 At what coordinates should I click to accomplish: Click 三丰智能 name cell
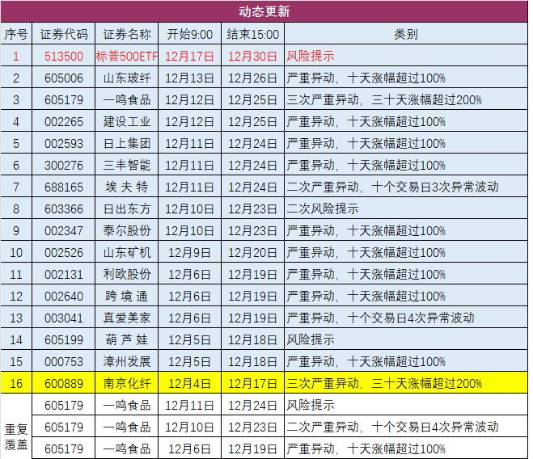[x=127, y=165]
